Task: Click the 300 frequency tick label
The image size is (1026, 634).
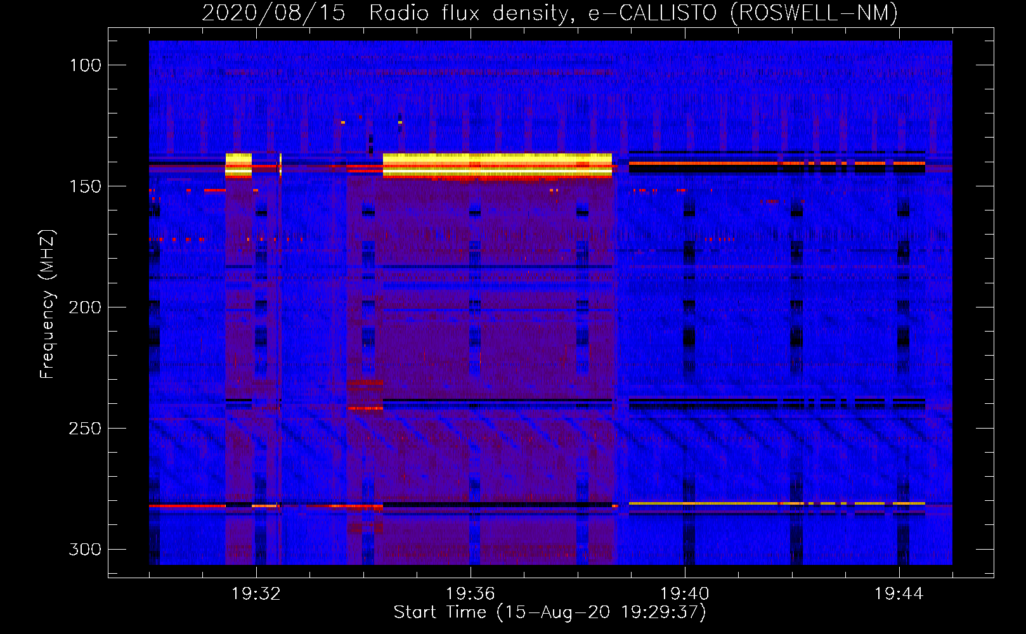Action: pyautogui.click(x=86, y=549)
